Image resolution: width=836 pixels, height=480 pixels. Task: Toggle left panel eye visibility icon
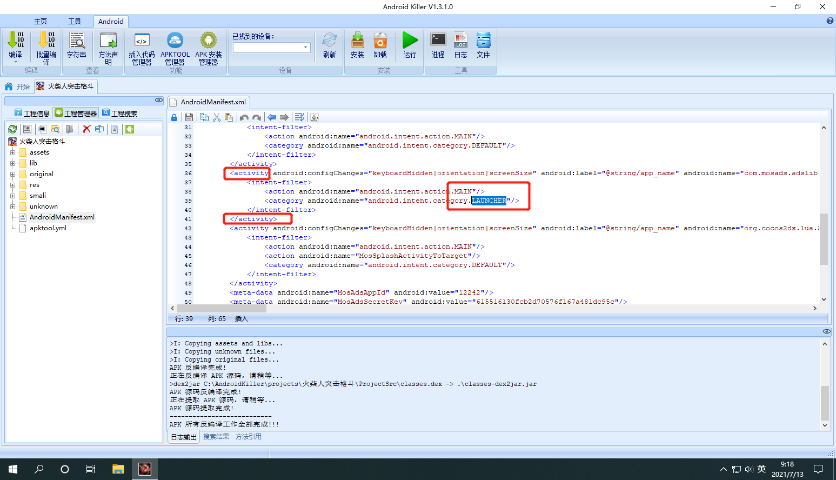point(158,100)
